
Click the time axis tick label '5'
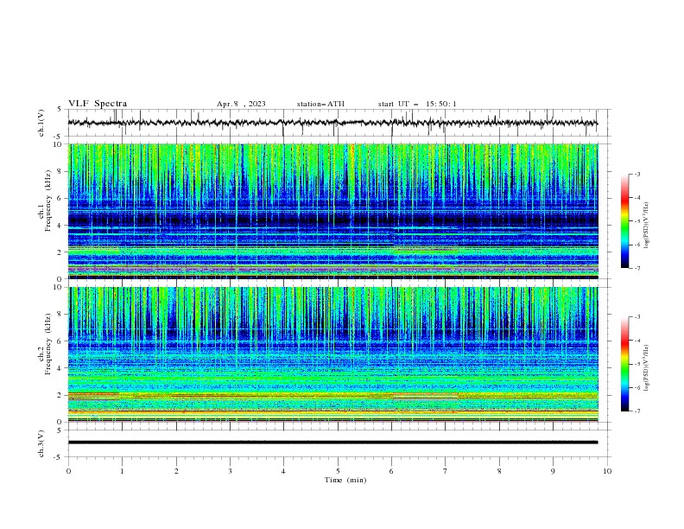pos(338,471)
